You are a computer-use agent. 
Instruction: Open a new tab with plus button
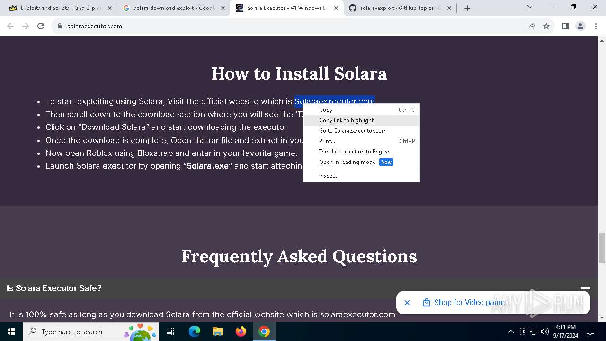(467, 8)
